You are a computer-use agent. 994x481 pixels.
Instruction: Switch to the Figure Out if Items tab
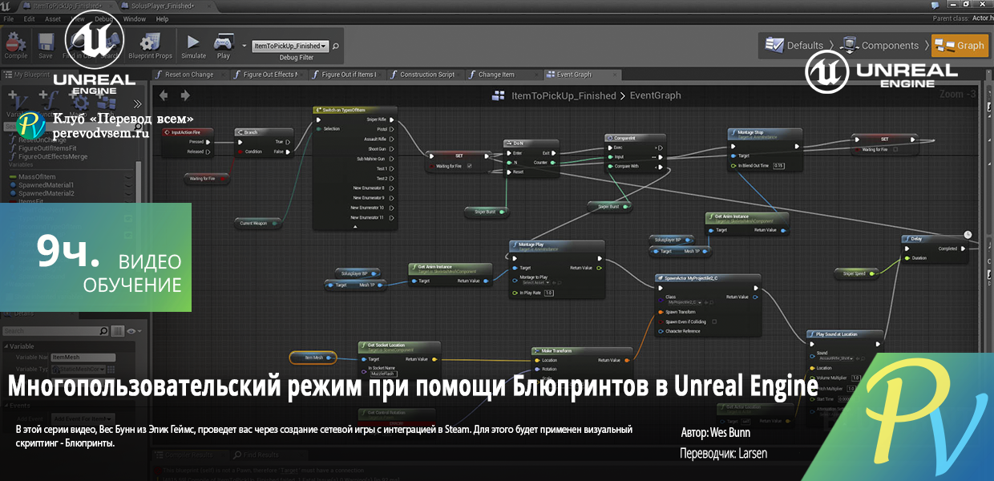pyautogui.click(x=347, y=75)
